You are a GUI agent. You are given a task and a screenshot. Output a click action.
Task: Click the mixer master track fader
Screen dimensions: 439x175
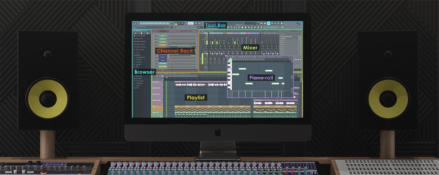point(207,54)
